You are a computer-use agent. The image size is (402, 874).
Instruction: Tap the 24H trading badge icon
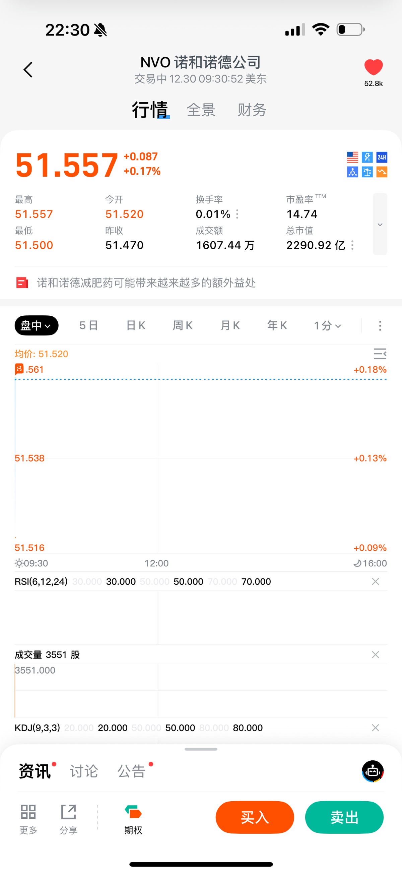click(x=382, y=157)
